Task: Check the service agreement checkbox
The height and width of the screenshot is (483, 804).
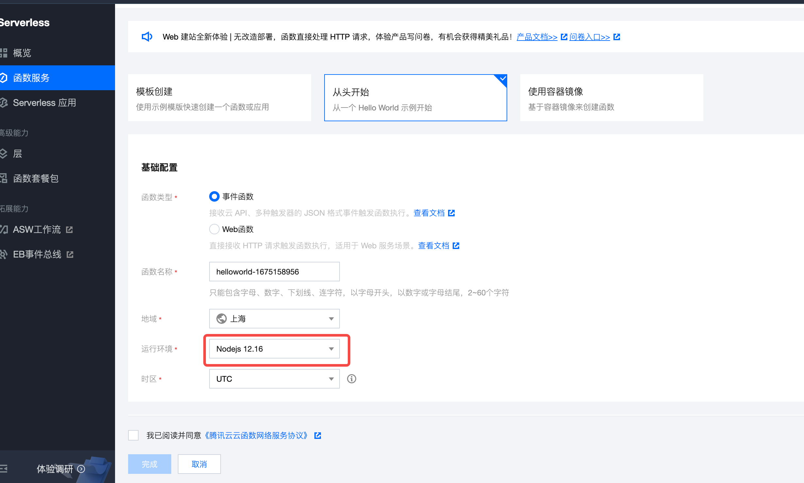Action: click(x=133, y=435)
